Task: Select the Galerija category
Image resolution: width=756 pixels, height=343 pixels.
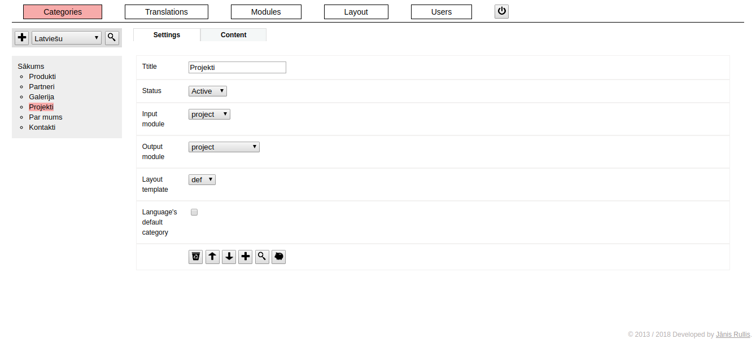Action: point(42,96)
